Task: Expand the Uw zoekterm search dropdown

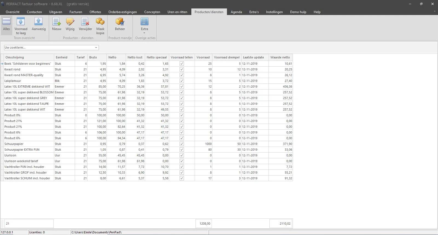Action: 96,48
